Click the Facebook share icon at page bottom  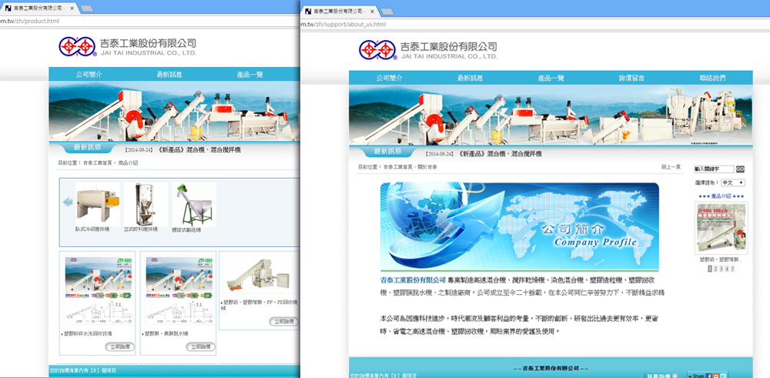click(x=710, y=376)
